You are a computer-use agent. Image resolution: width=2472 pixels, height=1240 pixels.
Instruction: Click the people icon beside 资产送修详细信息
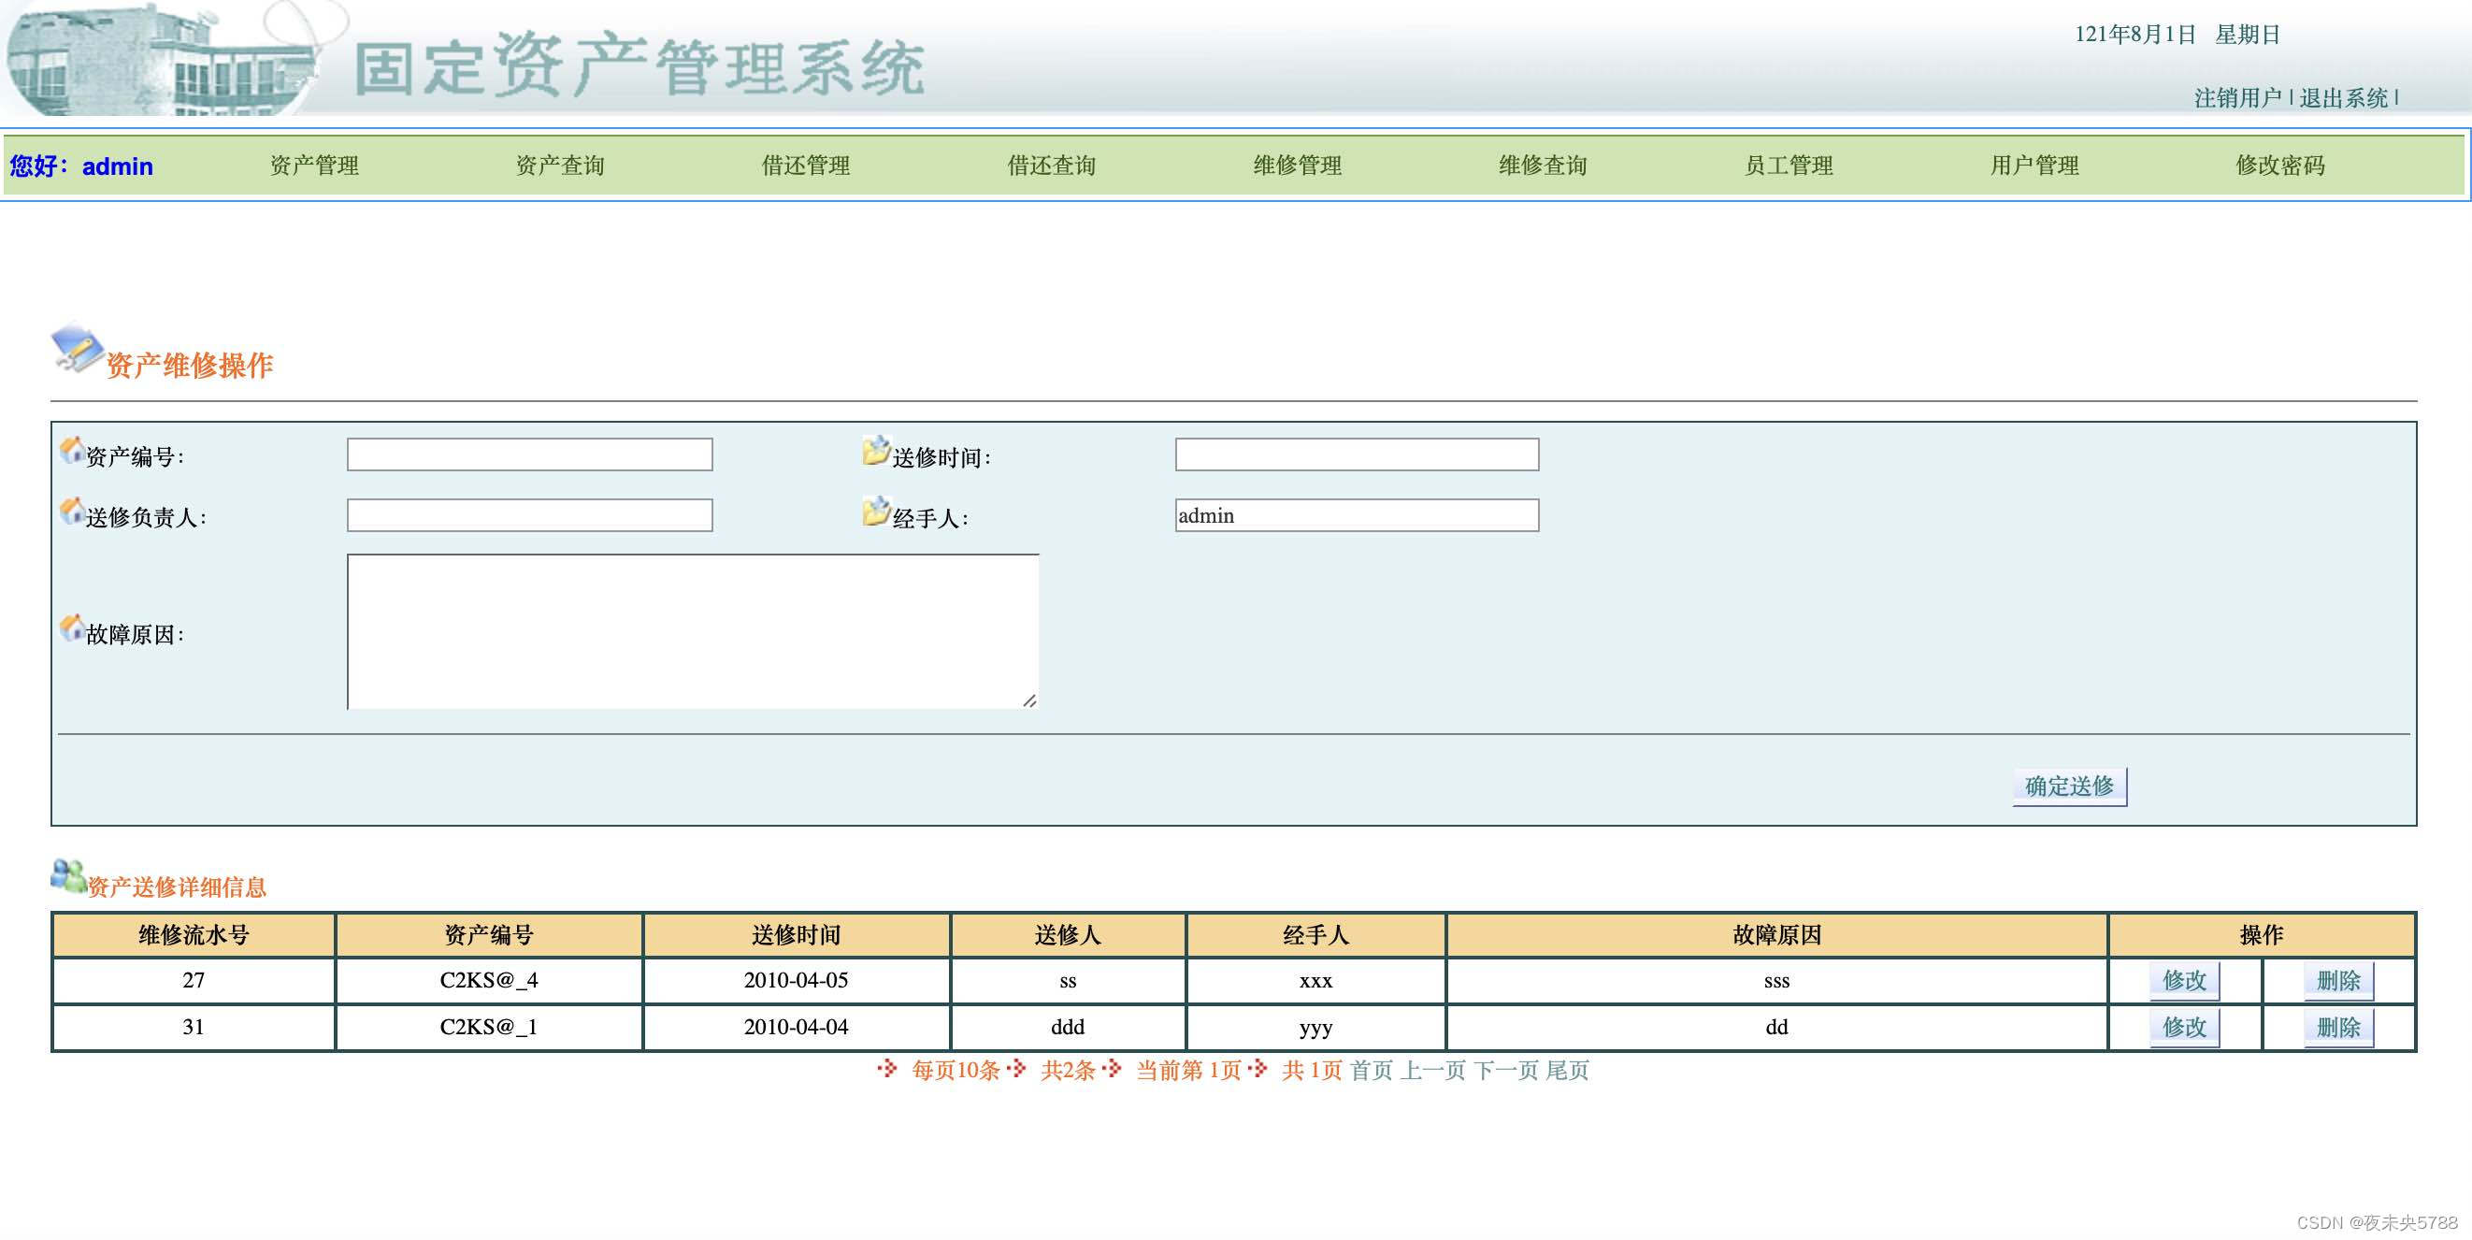pos(68,876)
